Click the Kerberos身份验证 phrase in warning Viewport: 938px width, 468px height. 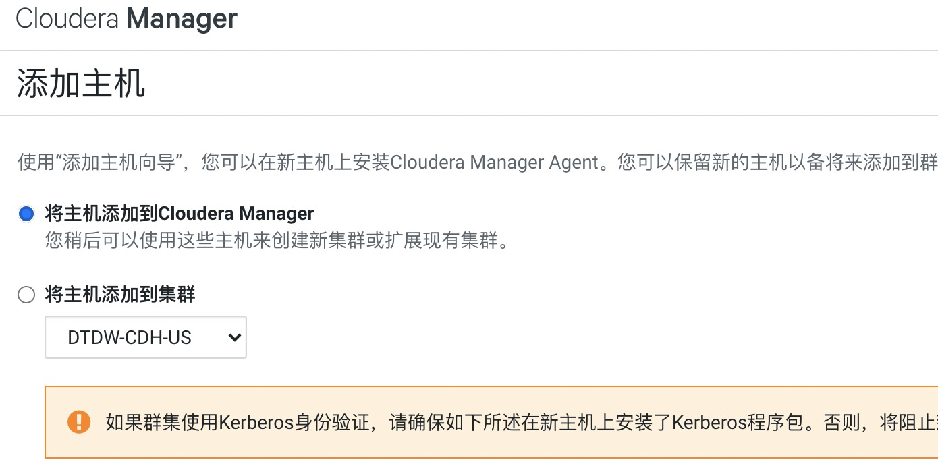click(x=296, y=423)
